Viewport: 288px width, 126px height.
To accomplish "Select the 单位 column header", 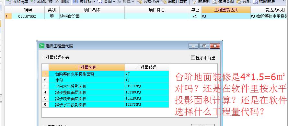I will [x=195, y=10].
